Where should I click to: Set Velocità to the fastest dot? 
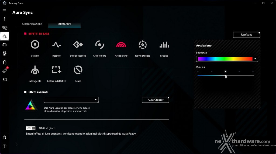coord(253,71)
